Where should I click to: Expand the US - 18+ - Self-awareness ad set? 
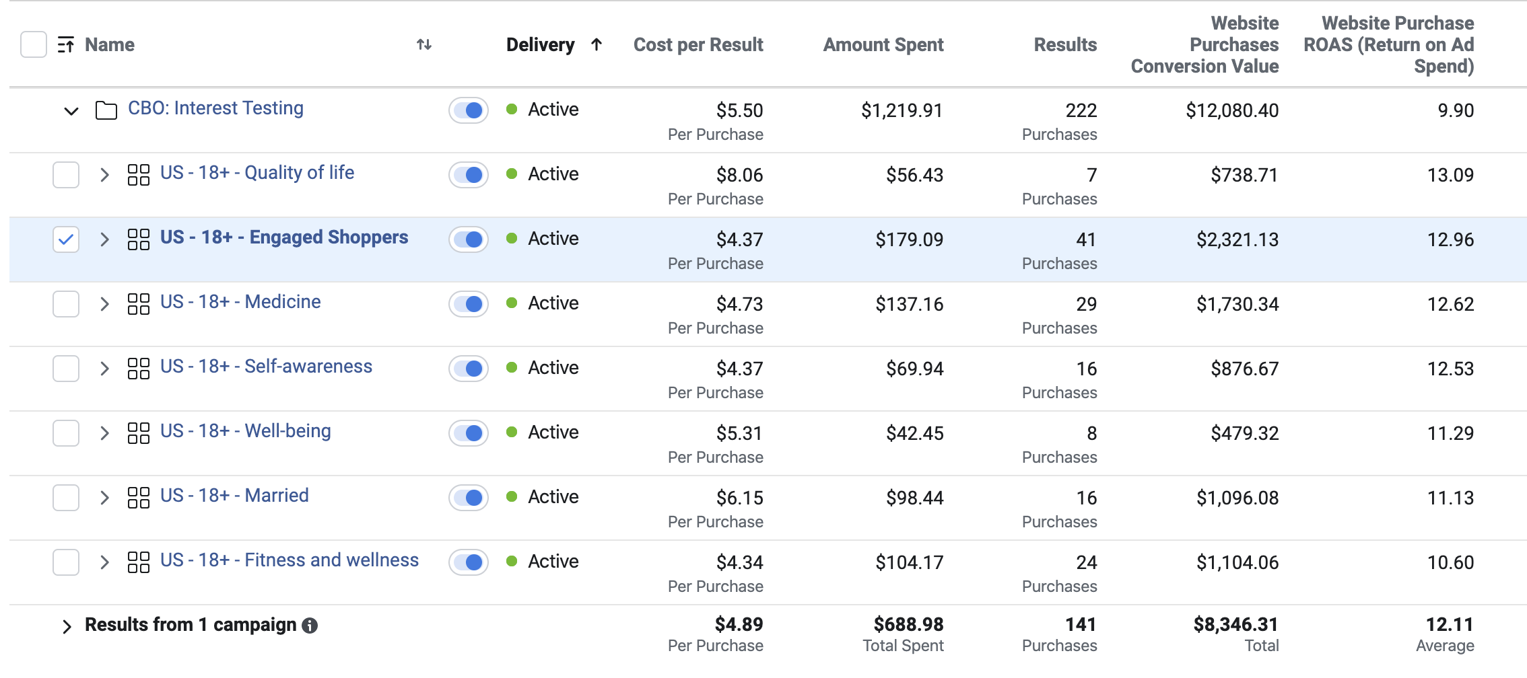click(x=104, y=367)
